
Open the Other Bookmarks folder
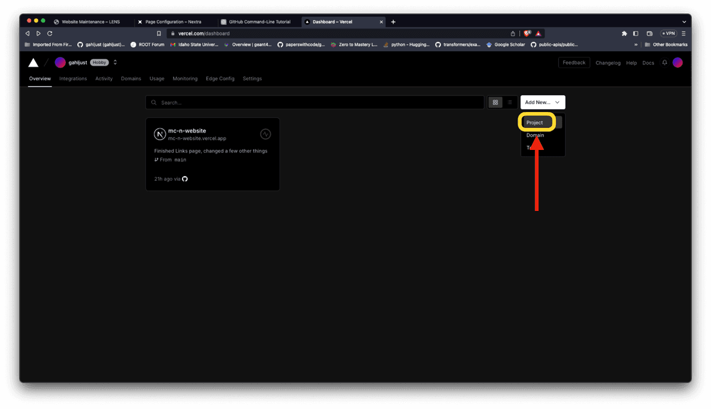pyautogui.click(x=666, y=44)
